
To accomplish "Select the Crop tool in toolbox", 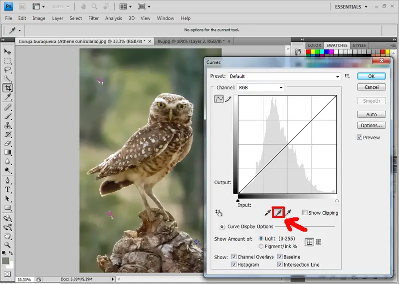I will pyautogui.click(x=8, y=88).
